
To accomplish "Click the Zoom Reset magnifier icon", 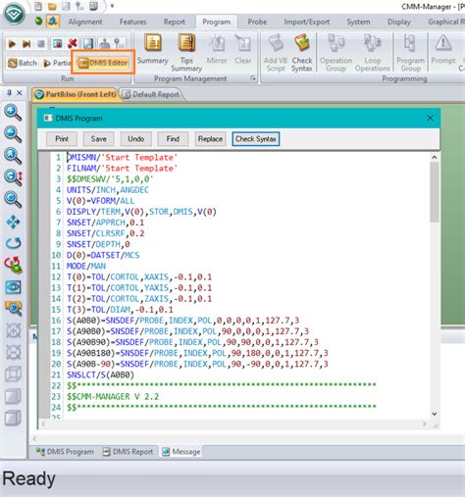I will [13, 156].
